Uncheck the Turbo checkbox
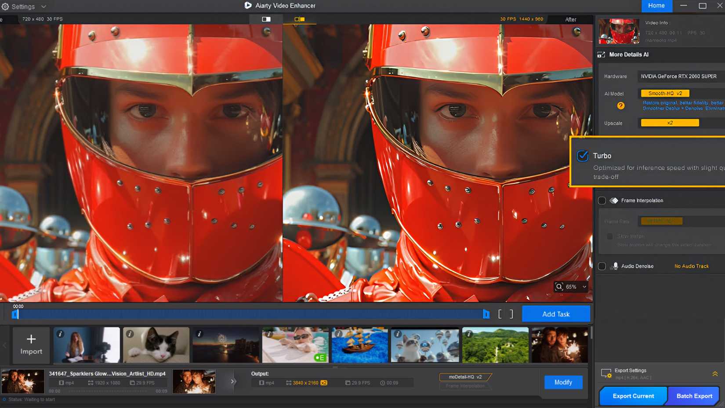 pyautogui.click(x=582, y=156)
